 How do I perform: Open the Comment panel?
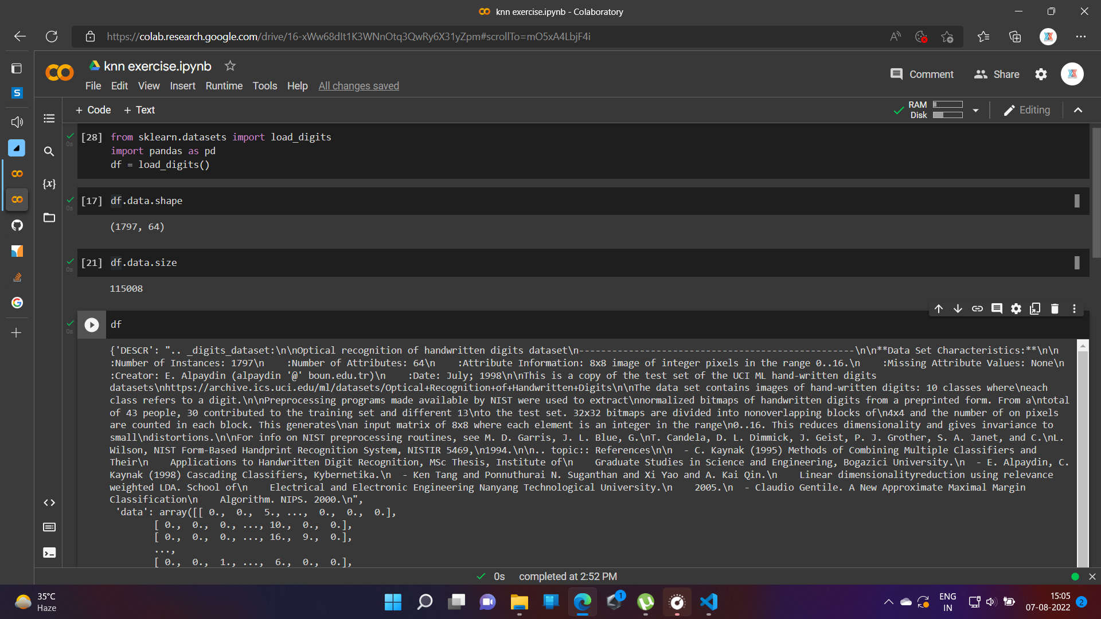pyautogui.click(x=922, y=75)
